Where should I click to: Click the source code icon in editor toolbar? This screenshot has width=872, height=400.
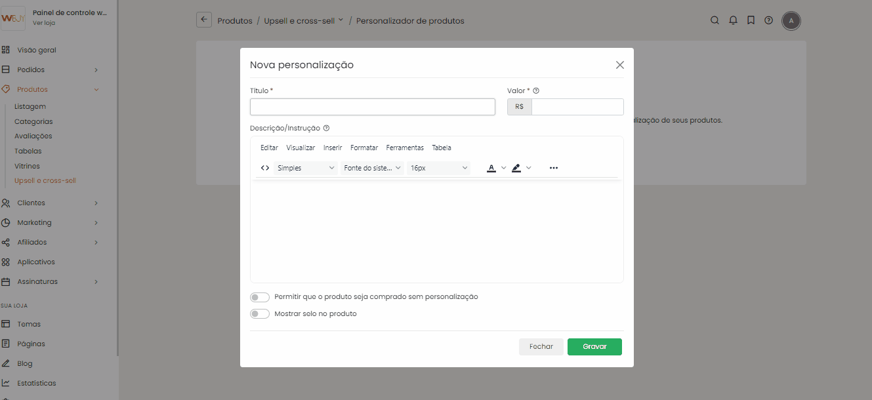[x=265, y=168]
